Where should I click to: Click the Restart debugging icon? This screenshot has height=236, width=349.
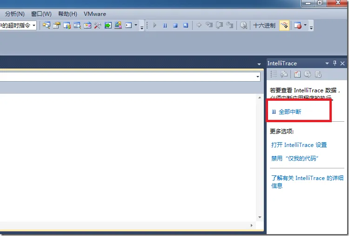point(186,26)
